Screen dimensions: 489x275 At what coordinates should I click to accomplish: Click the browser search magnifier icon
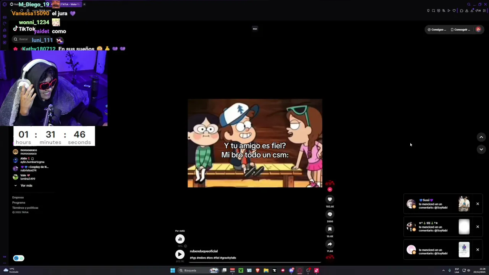coord(469,4)
